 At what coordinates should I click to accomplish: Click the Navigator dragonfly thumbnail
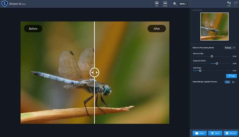pyautogui.click(x=214, y=26)
